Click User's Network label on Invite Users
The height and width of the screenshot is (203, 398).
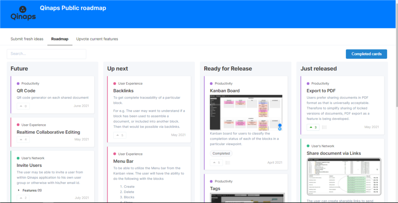coord(33,158)
